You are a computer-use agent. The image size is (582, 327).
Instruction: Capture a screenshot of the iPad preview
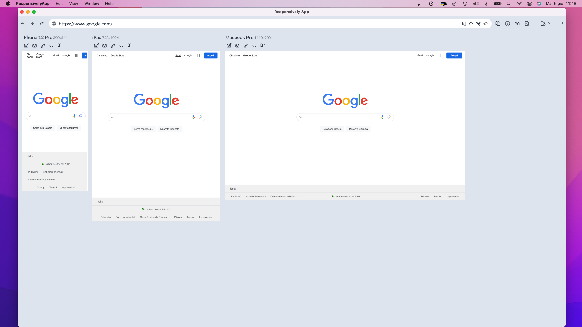point(105,45)
